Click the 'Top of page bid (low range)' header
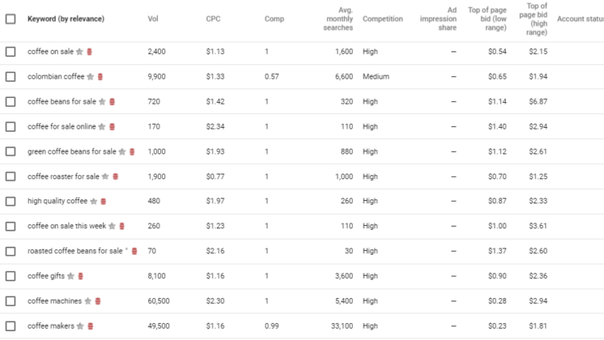The height and width of the screenshot is (340, 604). click(x=486, y=19)
